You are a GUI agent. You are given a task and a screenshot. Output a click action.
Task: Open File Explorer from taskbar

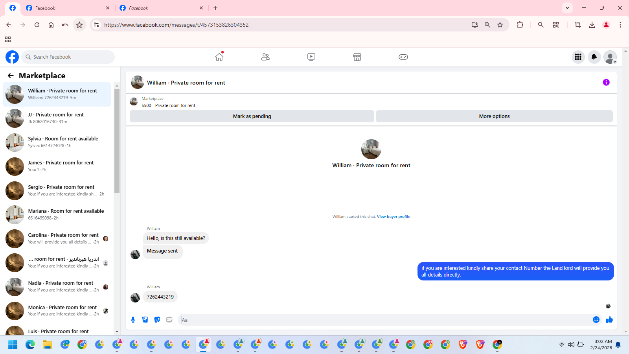[48, 345]
